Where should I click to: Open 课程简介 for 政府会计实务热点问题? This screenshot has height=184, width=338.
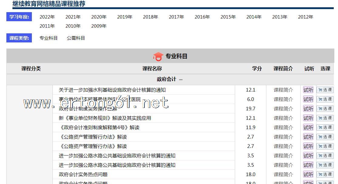click(283, 175)
